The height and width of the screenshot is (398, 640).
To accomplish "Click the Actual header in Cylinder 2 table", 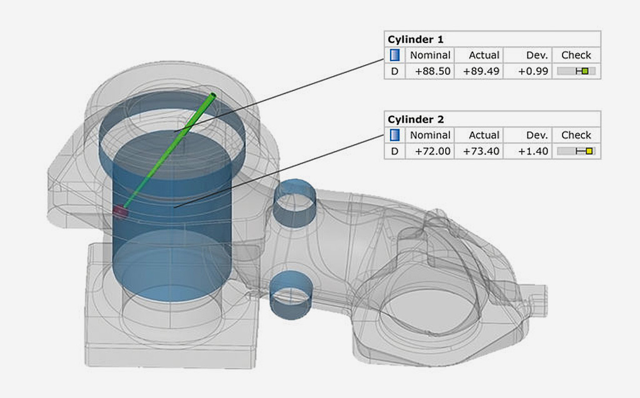I will click(484, 135).
